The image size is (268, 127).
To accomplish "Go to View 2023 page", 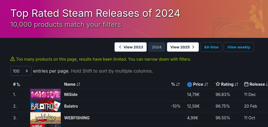I will coord(131,47).
